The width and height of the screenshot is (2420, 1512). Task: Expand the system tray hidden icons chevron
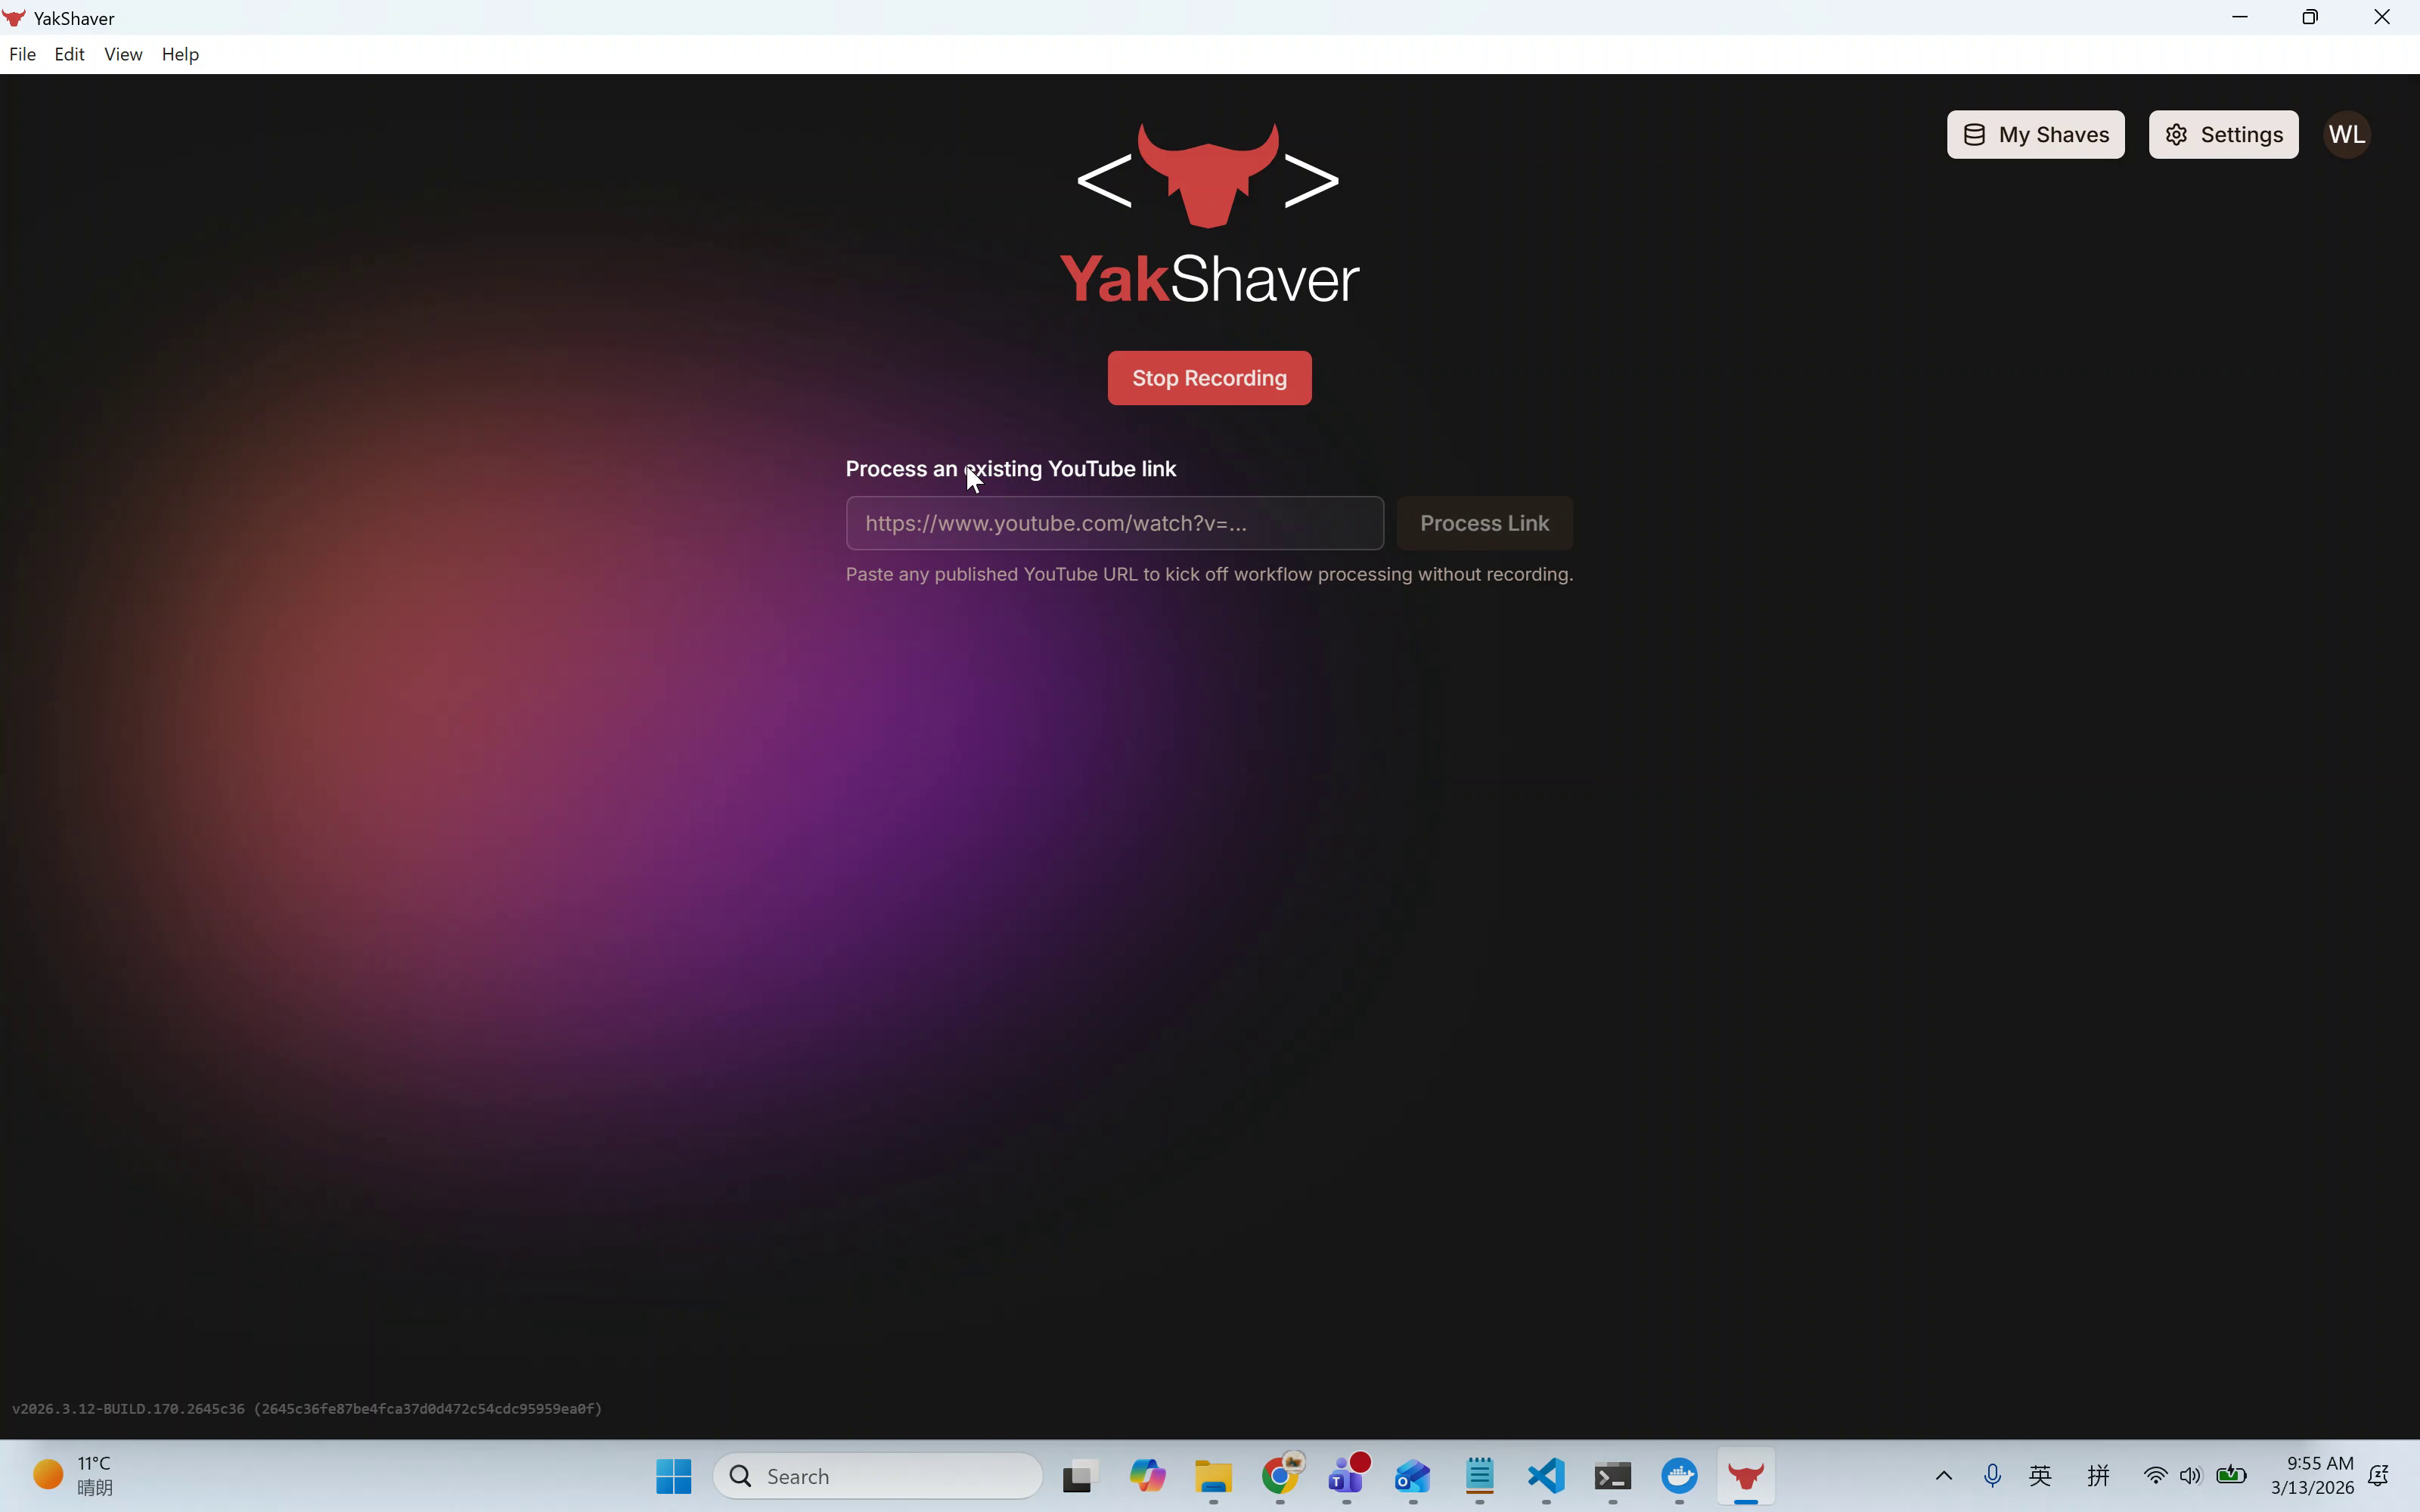1943,1476
